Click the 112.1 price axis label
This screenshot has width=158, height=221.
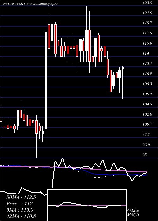click(x=147, y=64)
